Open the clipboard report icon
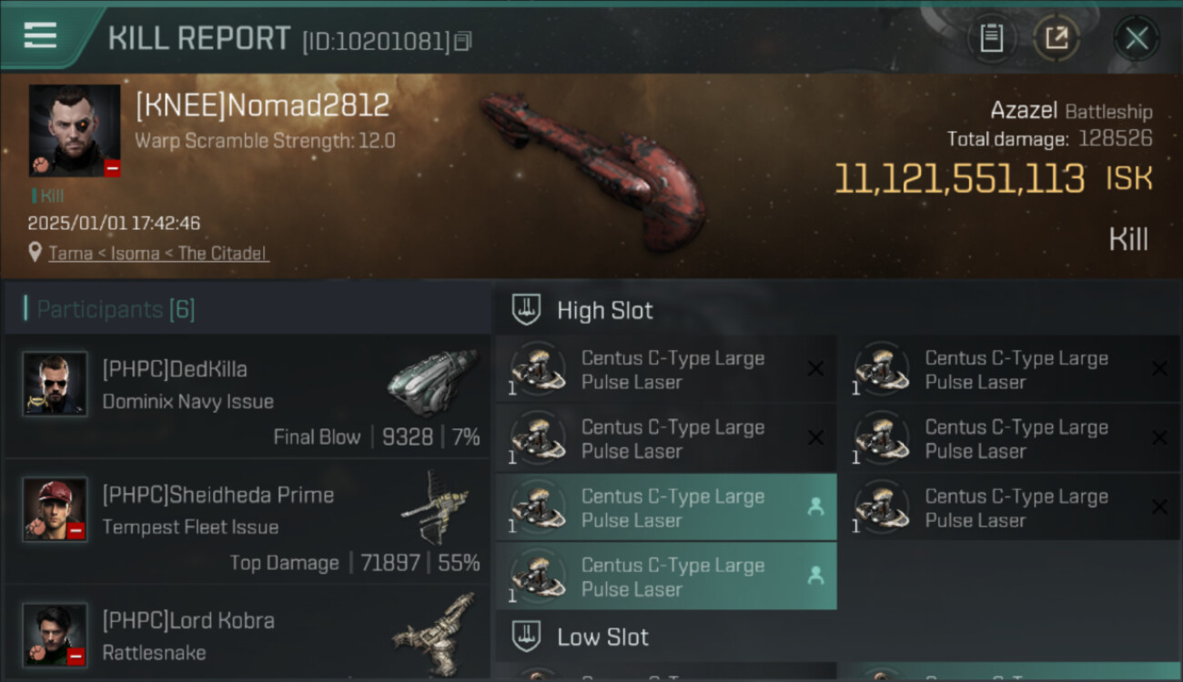1183x682 pixels. tap(991, 38)
